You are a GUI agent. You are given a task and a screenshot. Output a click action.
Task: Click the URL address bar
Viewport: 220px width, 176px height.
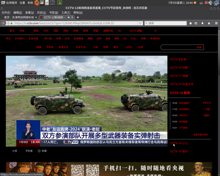click(x=76, y=23)
